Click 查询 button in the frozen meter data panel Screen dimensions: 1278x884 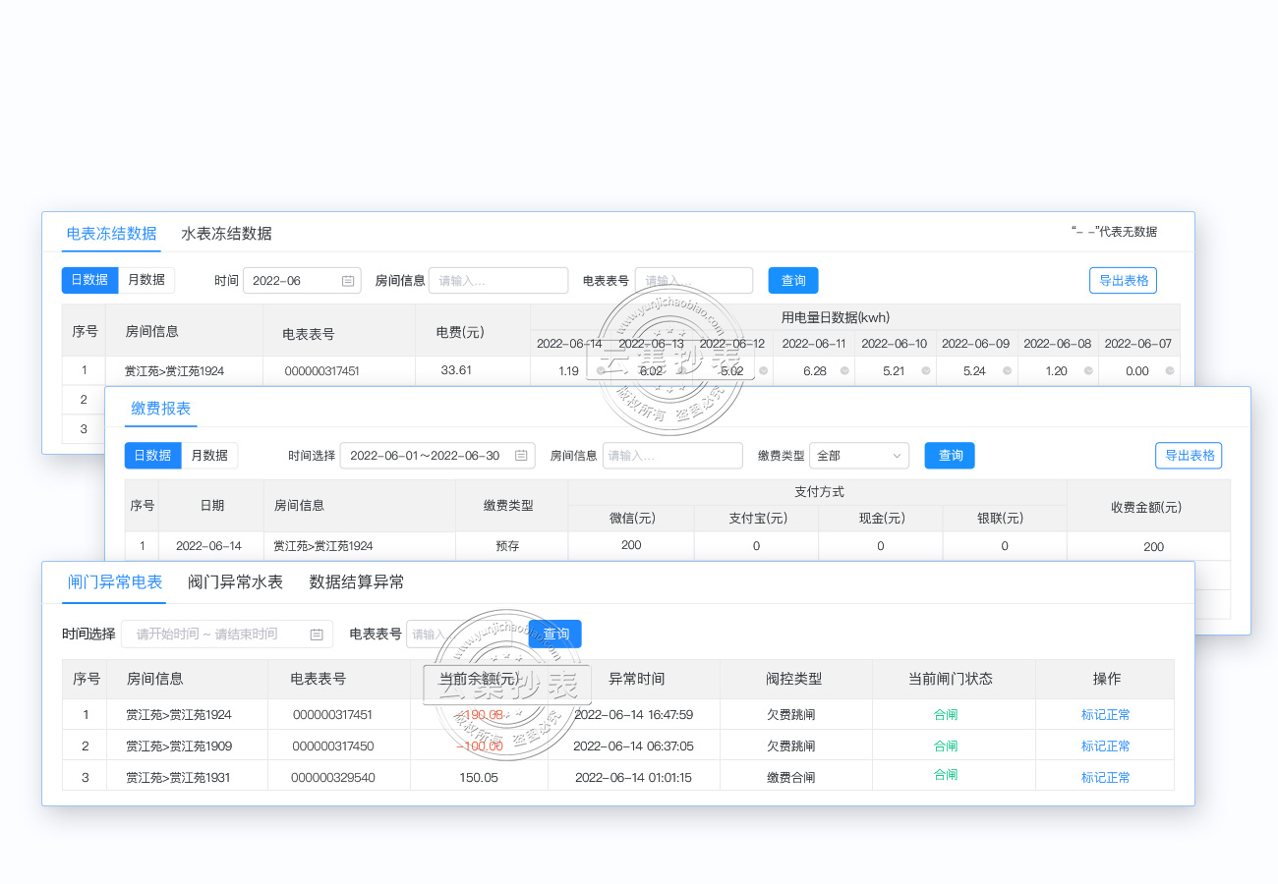(x=792, y=281)
